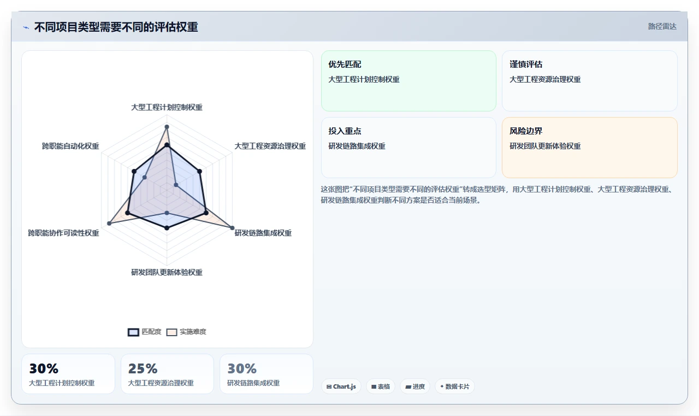Click radar axis label 大型工程资源治理权重

(x=270, y=146)
